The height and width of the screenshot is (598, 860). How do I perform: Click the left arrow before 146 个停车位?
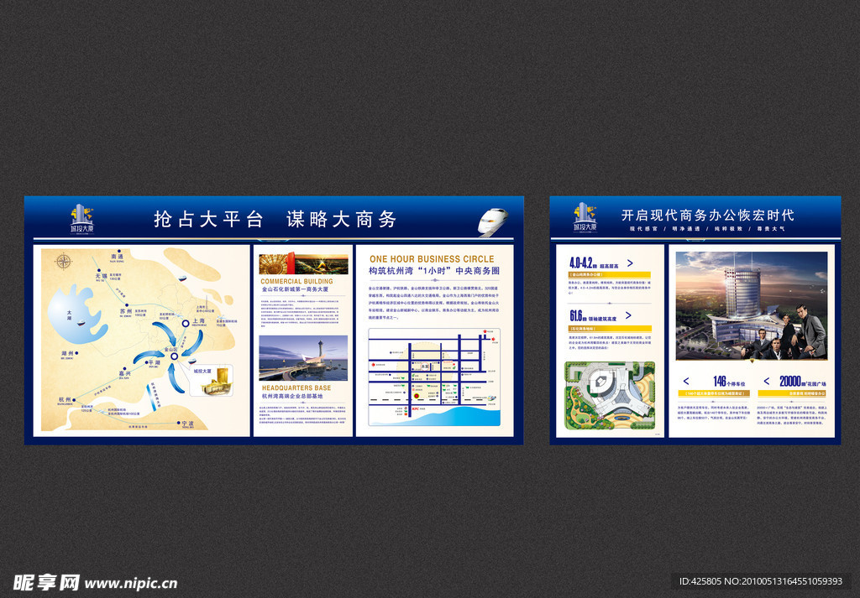click(684, 381)
